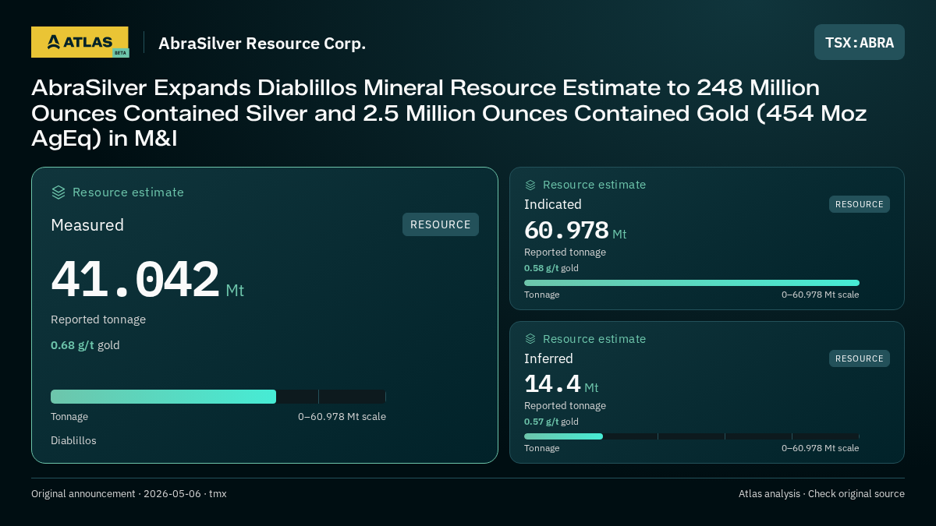Image resolution: width=936 pixels, height=526 pixels.
Task: Click the Tonnage label in the Inferred card
Action: pyautogui.click(x=541, y=448)
